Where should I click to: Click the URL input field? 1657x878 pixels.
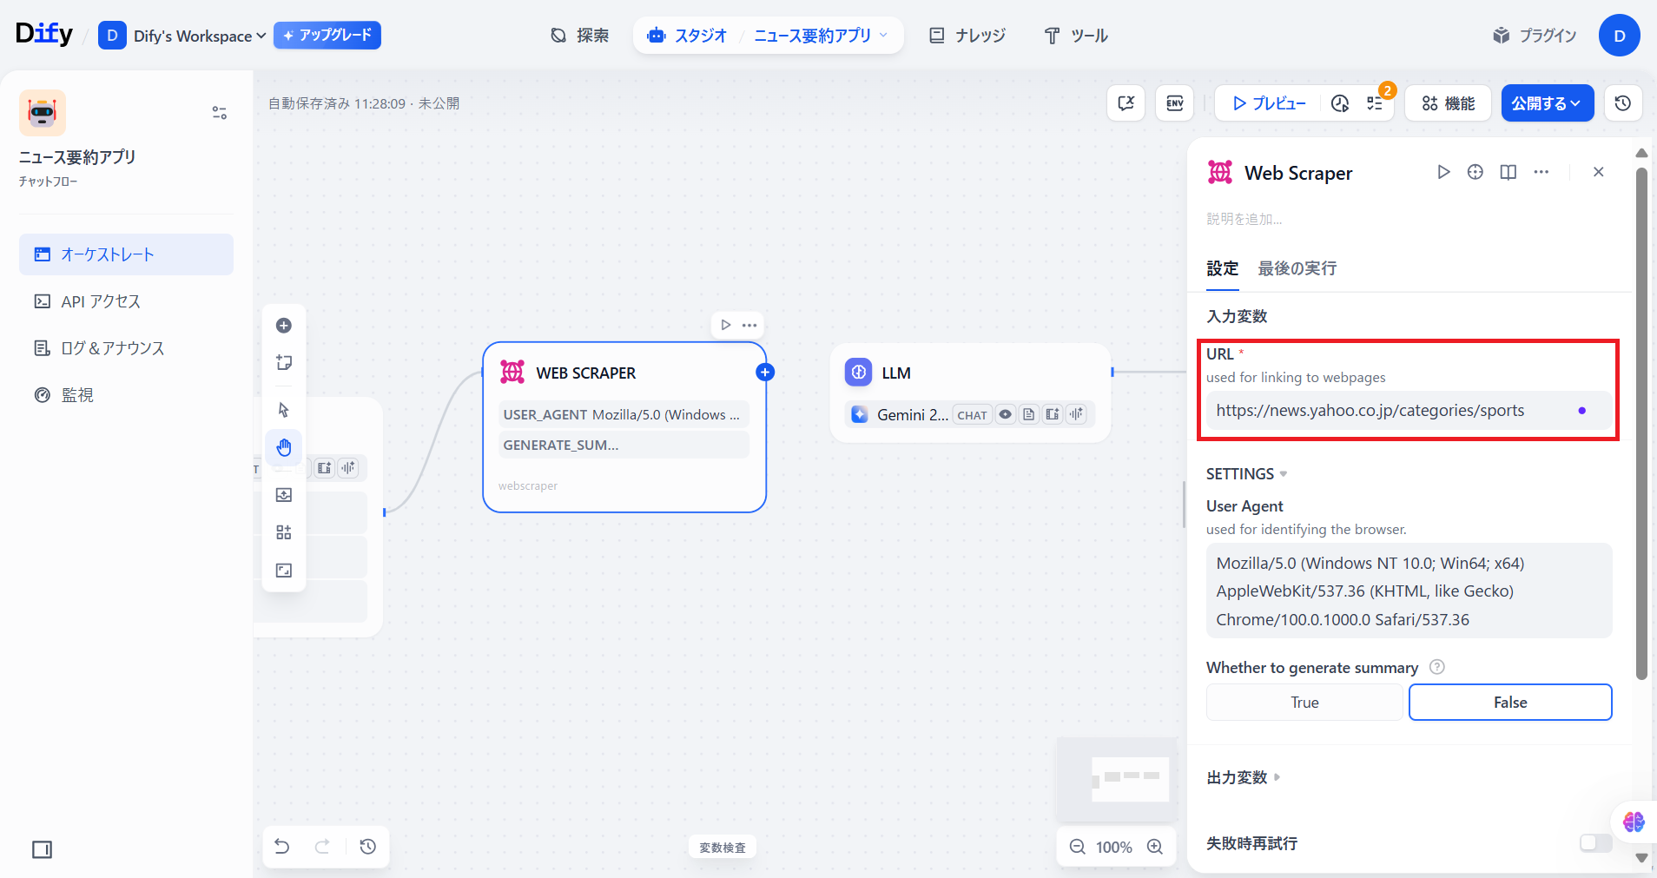click(1390, 411)
